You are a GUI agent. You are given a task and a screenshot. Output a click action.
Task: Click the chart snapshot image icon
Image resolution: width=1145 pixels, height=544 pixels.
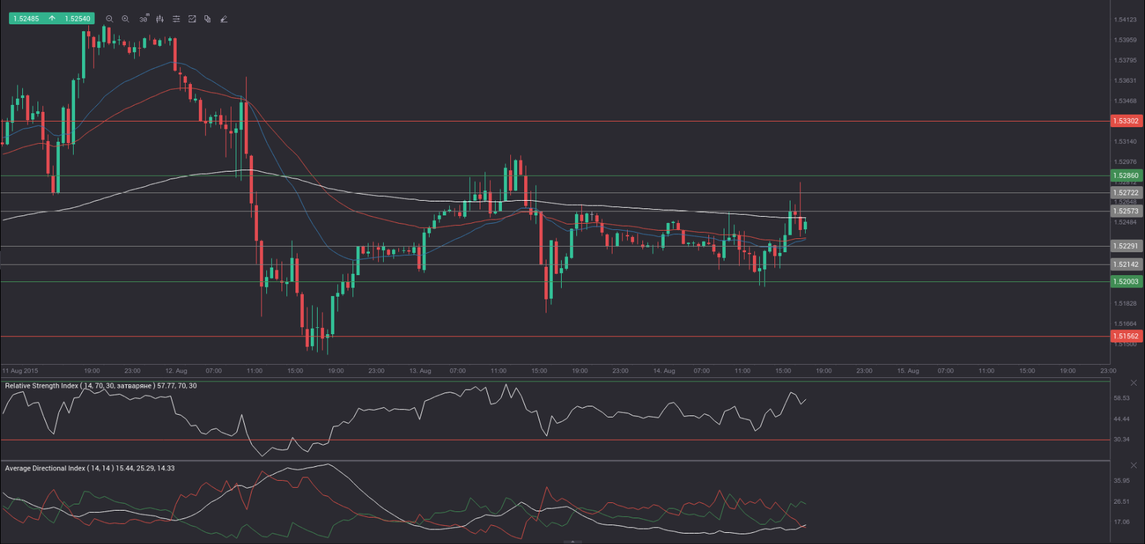pyautogui.click(x=192, y=19)
